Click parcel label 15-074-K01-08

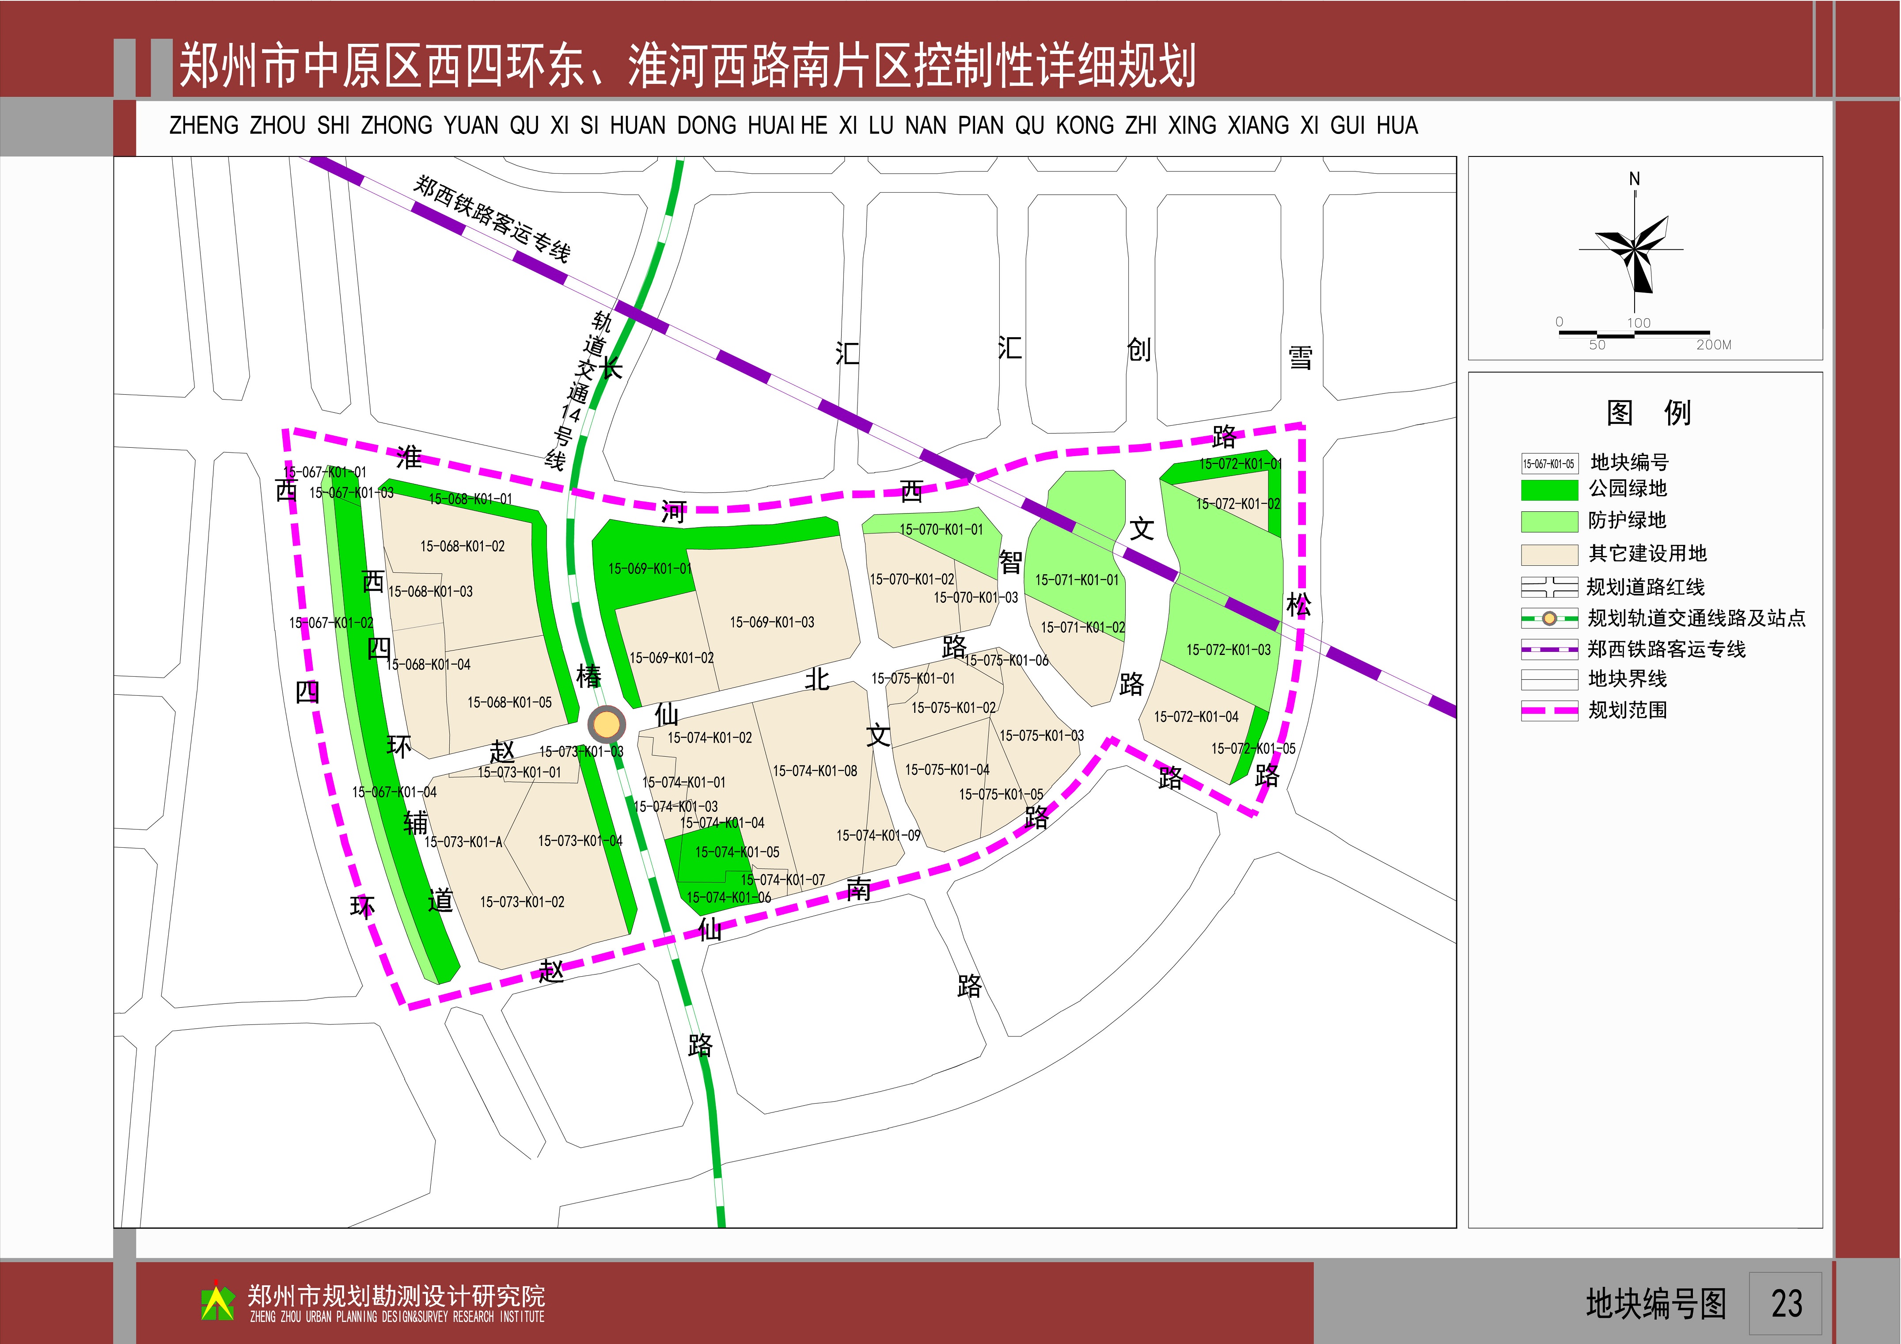pyautogui.click(x=815, y=772)
